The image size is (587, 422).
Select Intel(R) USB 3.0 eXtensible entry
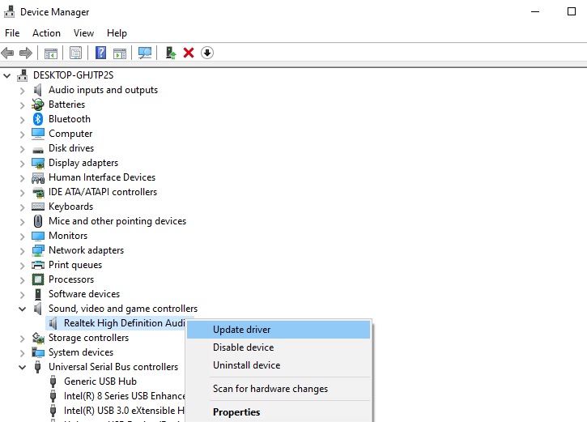124,411
